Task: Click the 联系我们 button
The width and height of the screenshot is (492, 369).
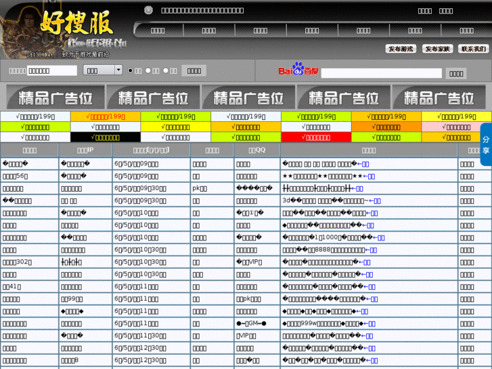Action: [x=473, y=49]
